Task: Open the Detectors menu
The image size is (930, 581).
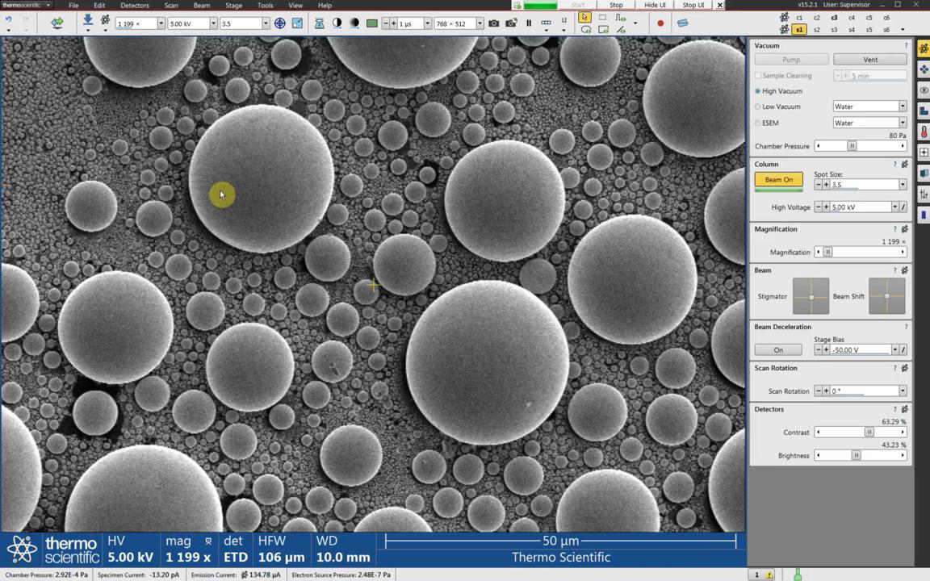Action: pos(135,6)
